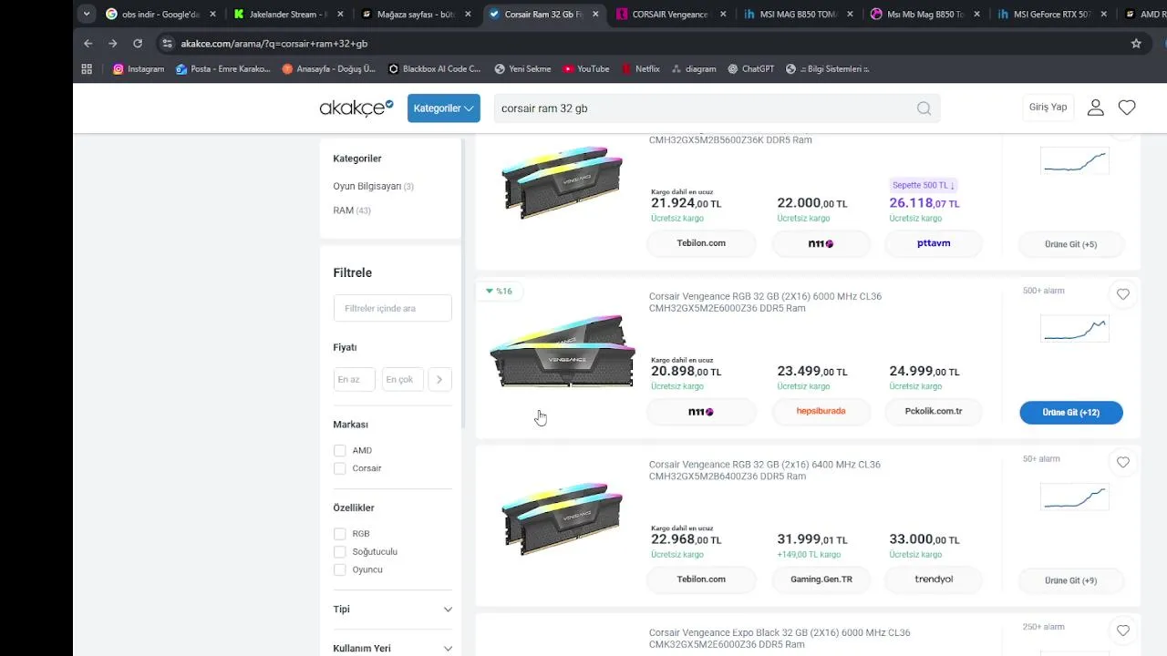The height and width of the screenshot is (656, 1167).
Task: Select RAM (43) category
Action: (x=352, y=210)
